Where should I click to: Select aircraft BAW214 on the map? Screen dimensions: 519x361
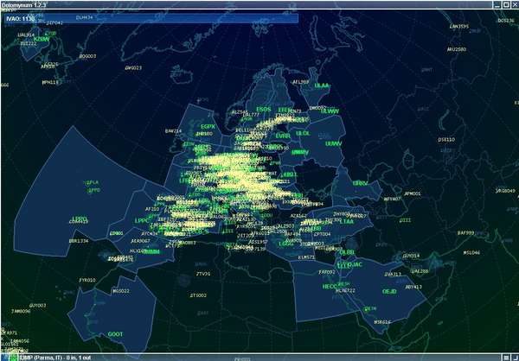pos(174,131)
